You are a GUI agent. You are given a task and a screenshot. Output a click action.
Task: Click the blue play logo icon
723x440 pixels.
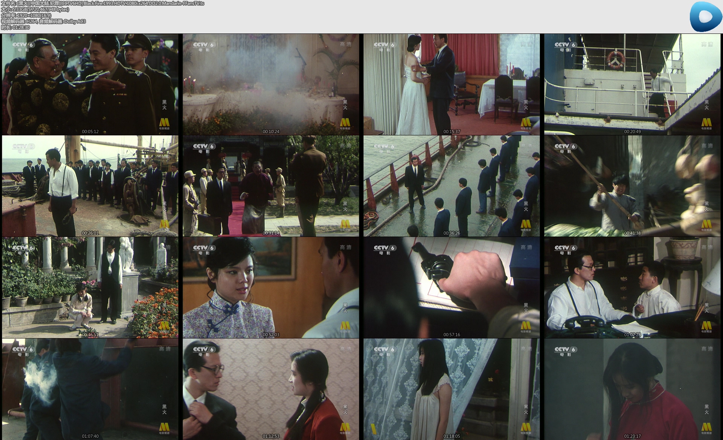coord(706,17)
